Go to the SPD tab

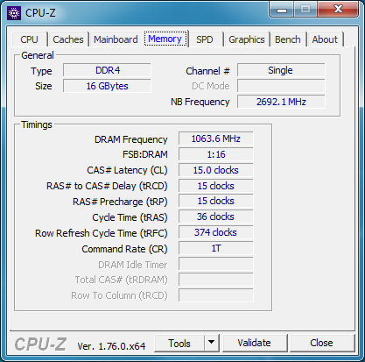click(205, 39)
